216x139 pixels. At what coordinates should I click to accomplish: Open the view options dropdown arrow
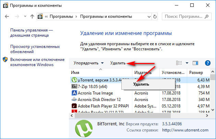click(x=187, y=63)
